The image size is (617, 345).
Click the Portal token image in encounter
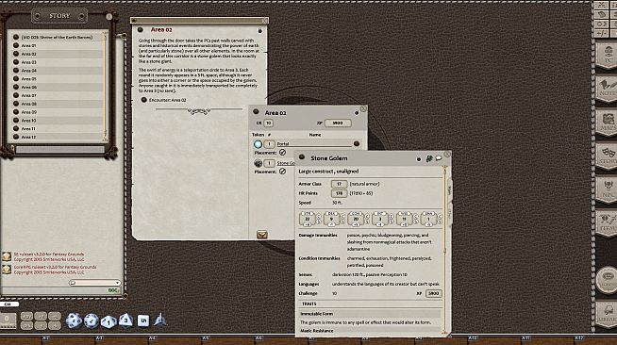tap(258, 144)
